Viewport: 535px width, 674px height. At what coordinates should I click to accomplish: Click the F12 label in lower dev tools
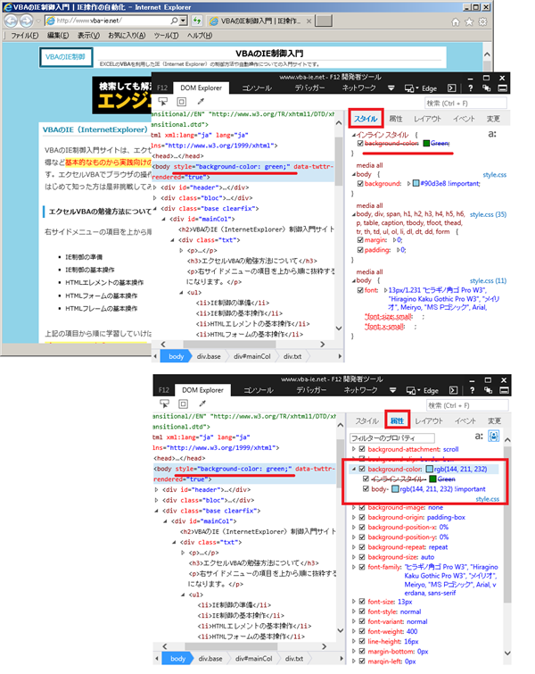[x=163, y=390]
